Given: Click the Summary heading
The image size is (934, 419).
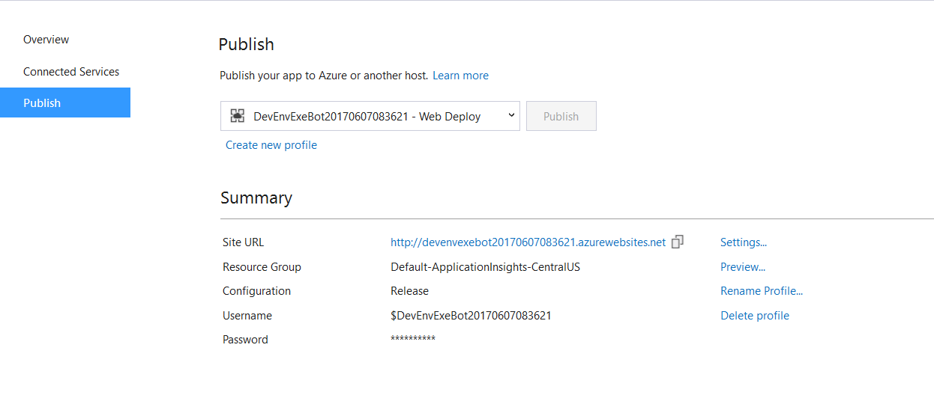Looking at the screenshot, I should click(256, 198).
